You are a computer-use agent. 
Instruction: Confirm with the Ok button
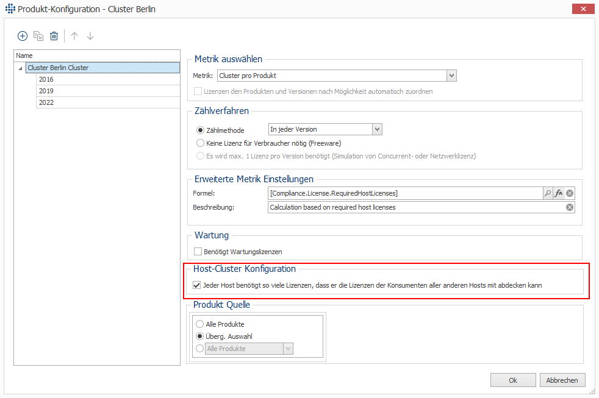click(513, 380)
